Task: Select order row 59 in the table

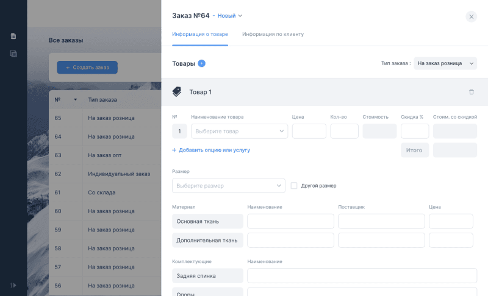Action: (x=105, y=230)
